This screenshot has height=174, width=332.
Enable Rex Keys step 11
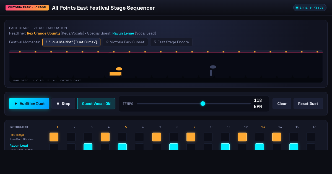coord(225,137)
